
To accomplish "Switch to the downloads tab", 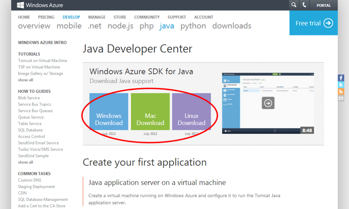I will 232,26.
